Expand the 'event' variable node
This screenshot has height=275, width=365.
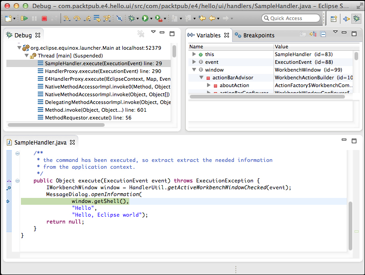(194, 62)
